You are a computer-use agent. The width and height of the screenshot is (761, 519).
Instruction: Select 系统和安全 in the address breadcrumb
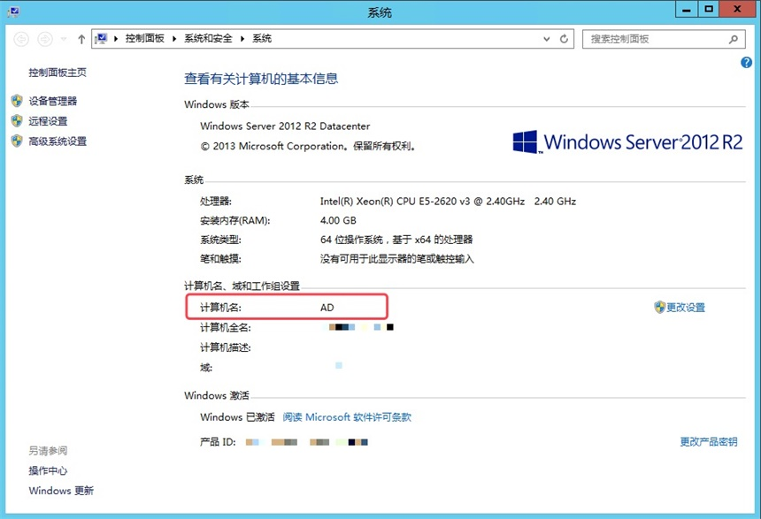(208, 38)
